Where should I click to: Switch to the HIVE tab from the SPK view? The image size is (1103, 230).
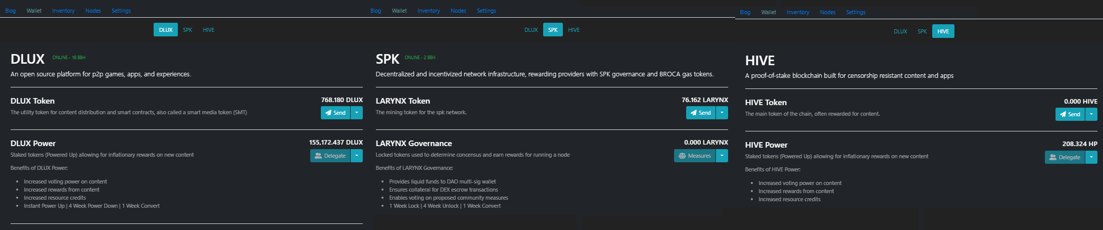(574, 30)
